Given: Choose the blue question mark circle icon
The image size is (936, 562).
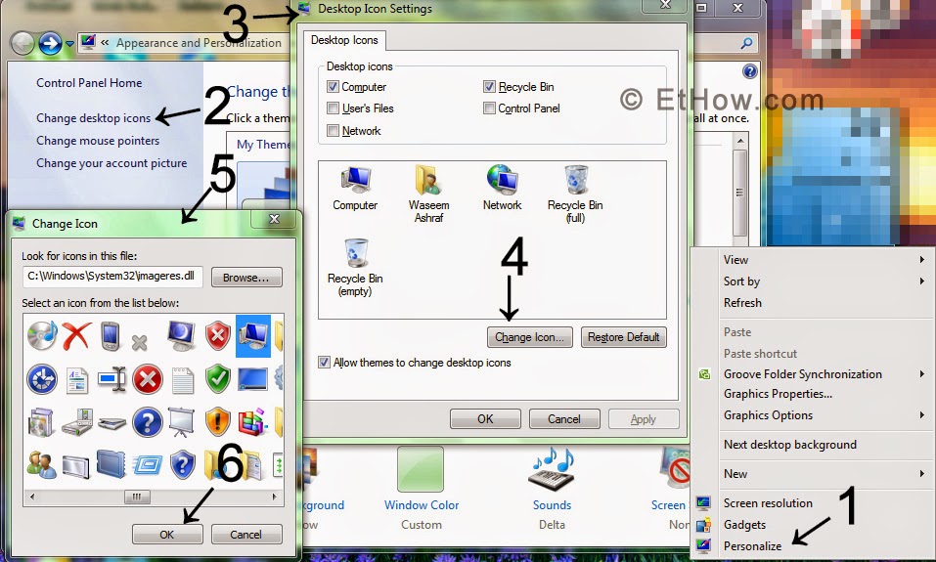Looking at the screenshot, I should 148,422.
